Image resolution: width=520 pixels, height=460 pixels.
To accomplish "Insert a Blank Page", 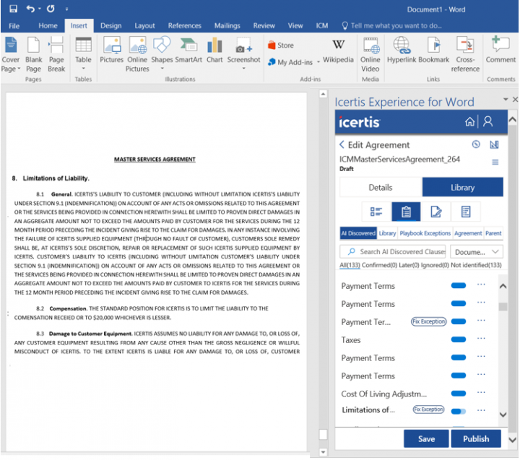I will pyautogui.click(x=33, y=55).
